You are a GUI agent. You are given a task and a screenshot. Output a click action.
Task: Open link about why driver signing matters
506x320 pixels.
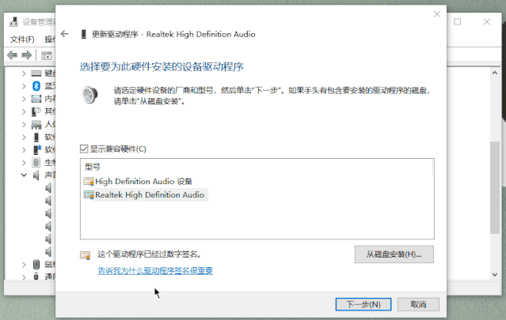pyautogui.click(x=155, y=271)
